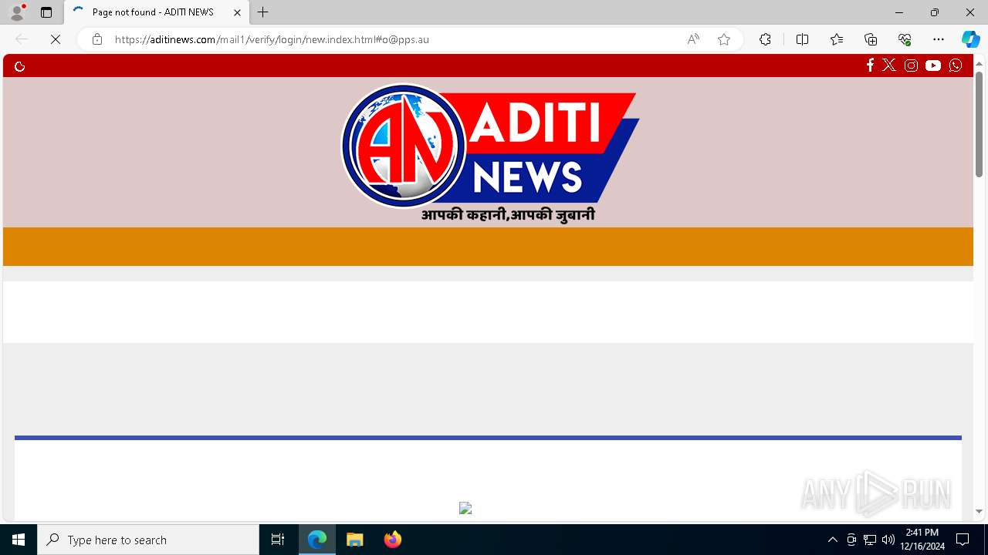This screenshot has width=988, height=555.
Task: Minimize the browser window
Action: 899,12
